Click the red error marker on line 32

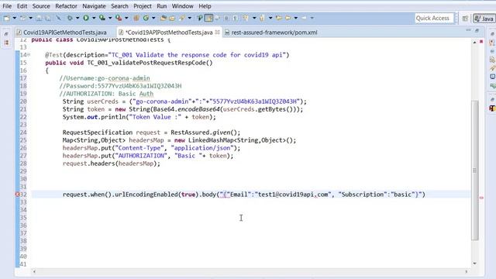(x=17, y=195)
